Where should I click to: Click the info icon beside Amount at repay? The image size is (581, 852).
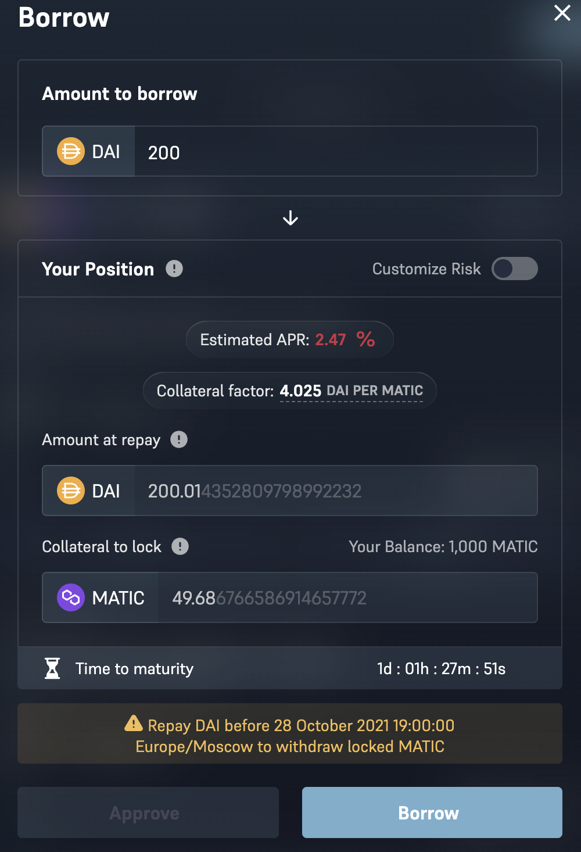[179, 439]
